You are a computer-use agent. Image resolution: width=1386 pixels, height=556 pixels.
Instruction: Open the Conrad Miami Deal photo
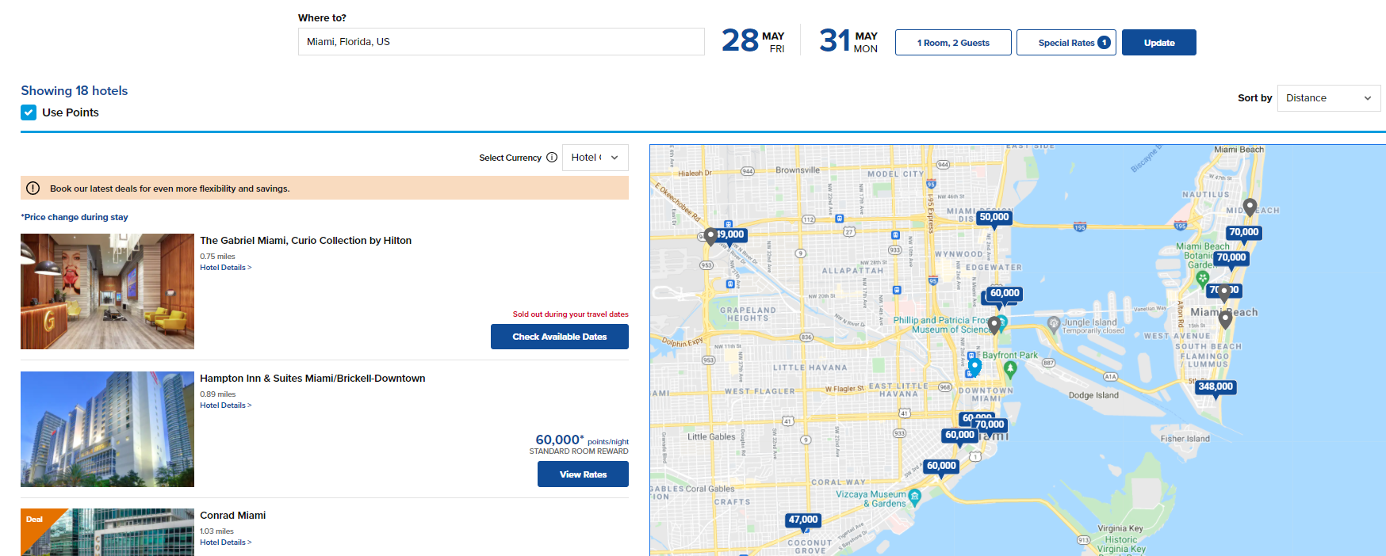107,532
